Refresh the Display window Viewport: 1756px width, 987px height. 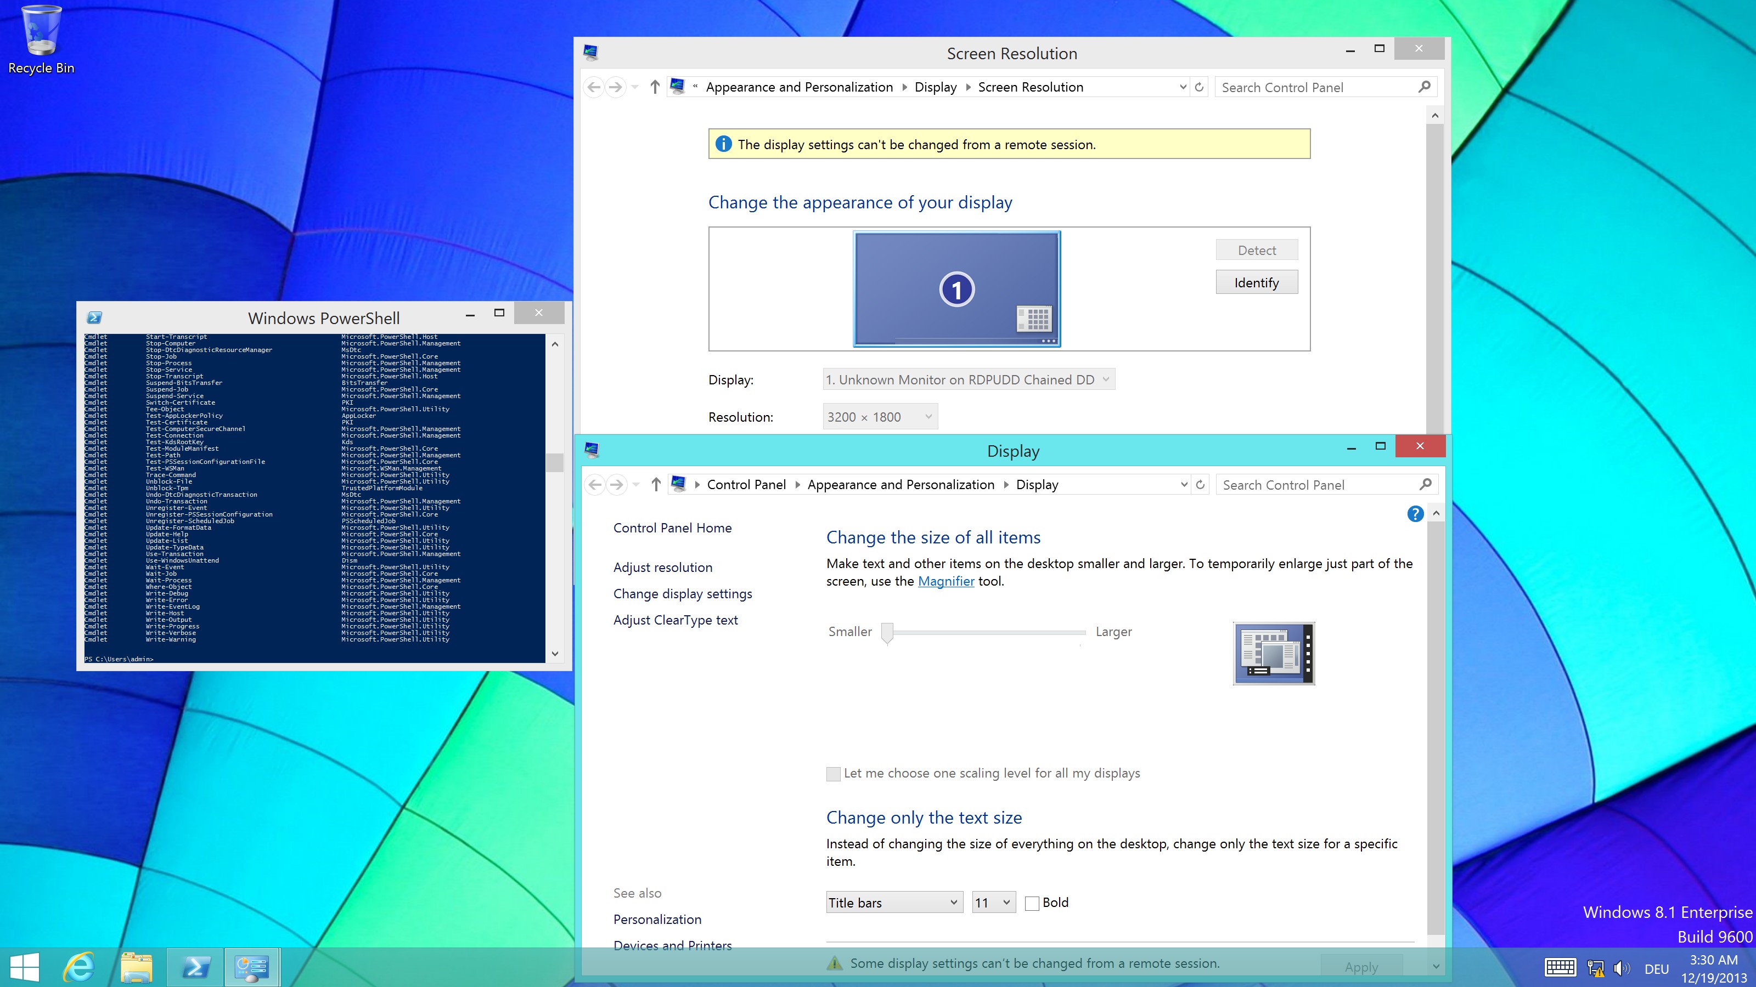1201,484
